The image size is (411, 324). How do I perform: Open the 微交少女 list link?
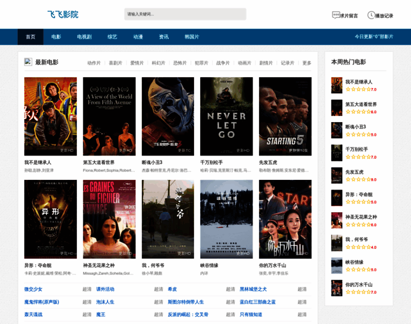pyautogui.click(x=34, y=289)
